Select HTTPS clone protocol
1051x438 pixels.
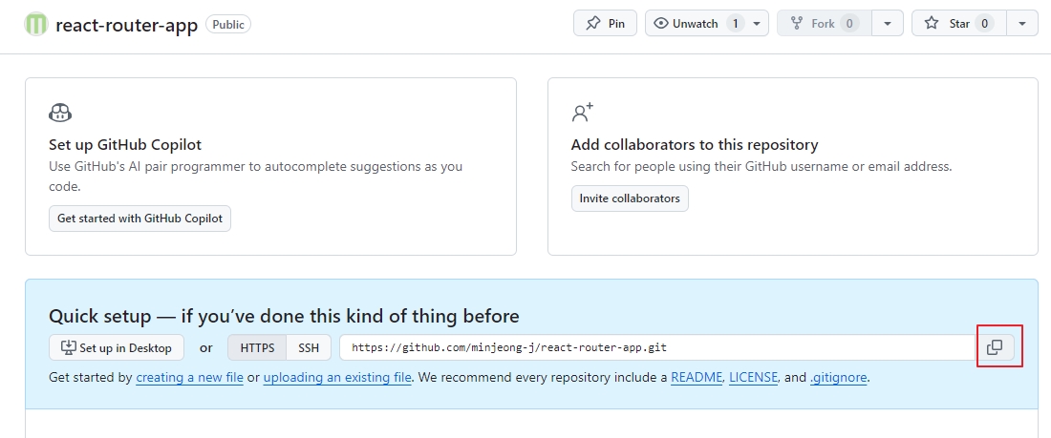click(257, 347)
